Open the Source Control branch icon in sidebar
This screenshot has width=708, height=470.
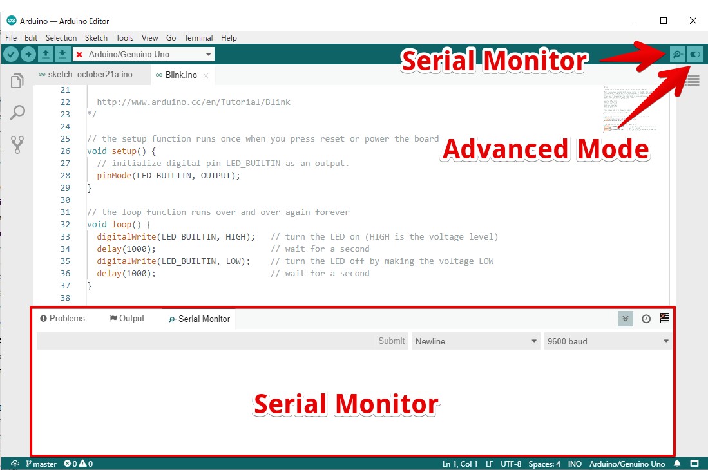coord(17,145)
